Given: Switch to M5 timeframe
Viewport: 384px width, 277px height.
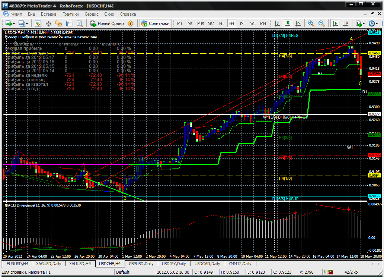Looking at the screenshot, I should (x=190, y=24).
